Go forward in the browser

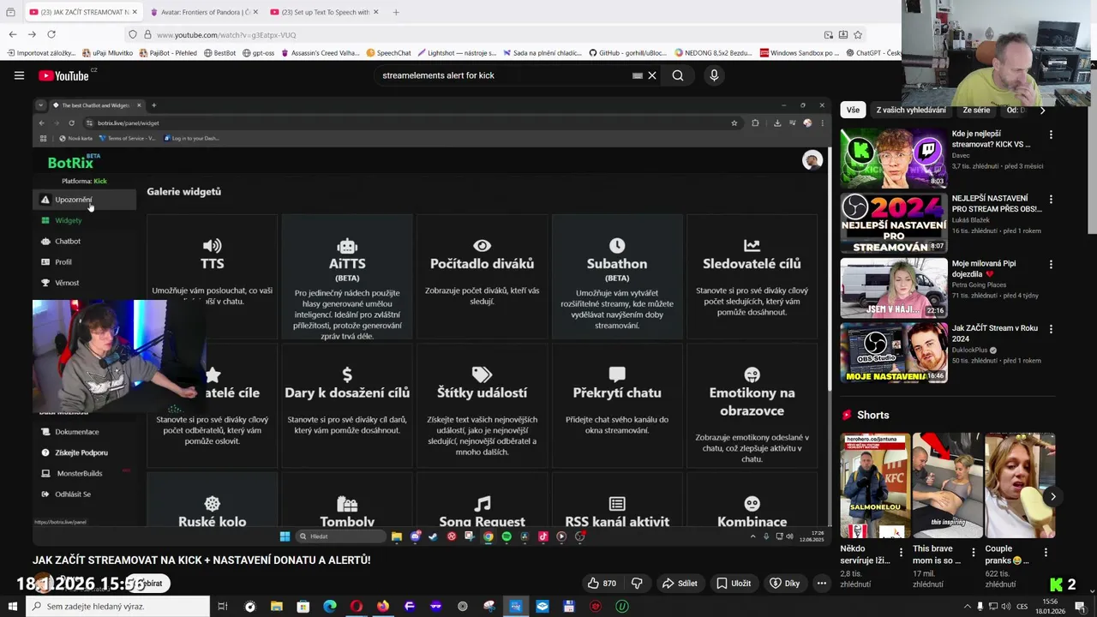point(32,34)
